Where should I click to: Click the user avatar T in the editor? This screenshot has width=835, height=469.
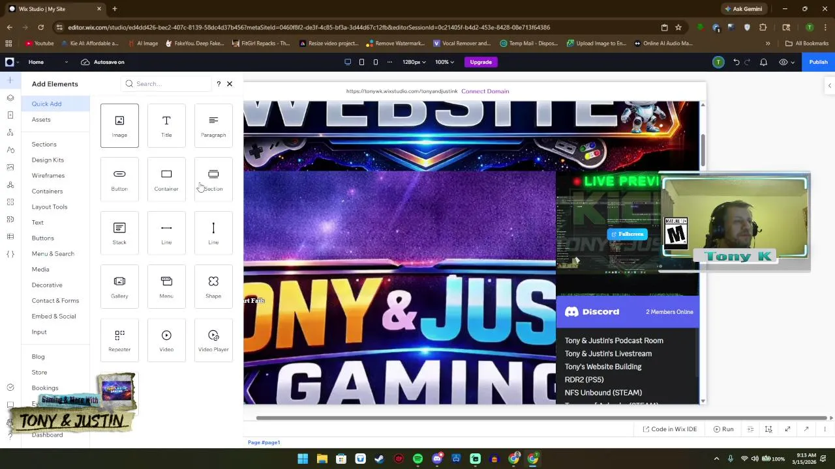718,62
